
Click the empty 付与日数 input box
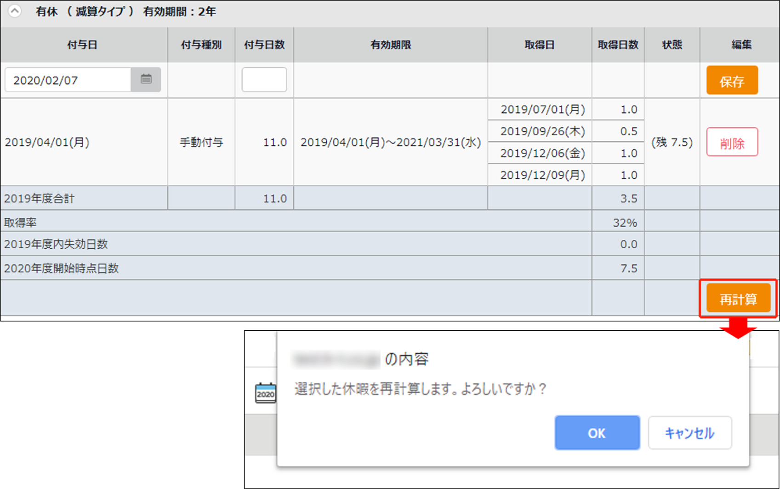(x=264, y=79)
